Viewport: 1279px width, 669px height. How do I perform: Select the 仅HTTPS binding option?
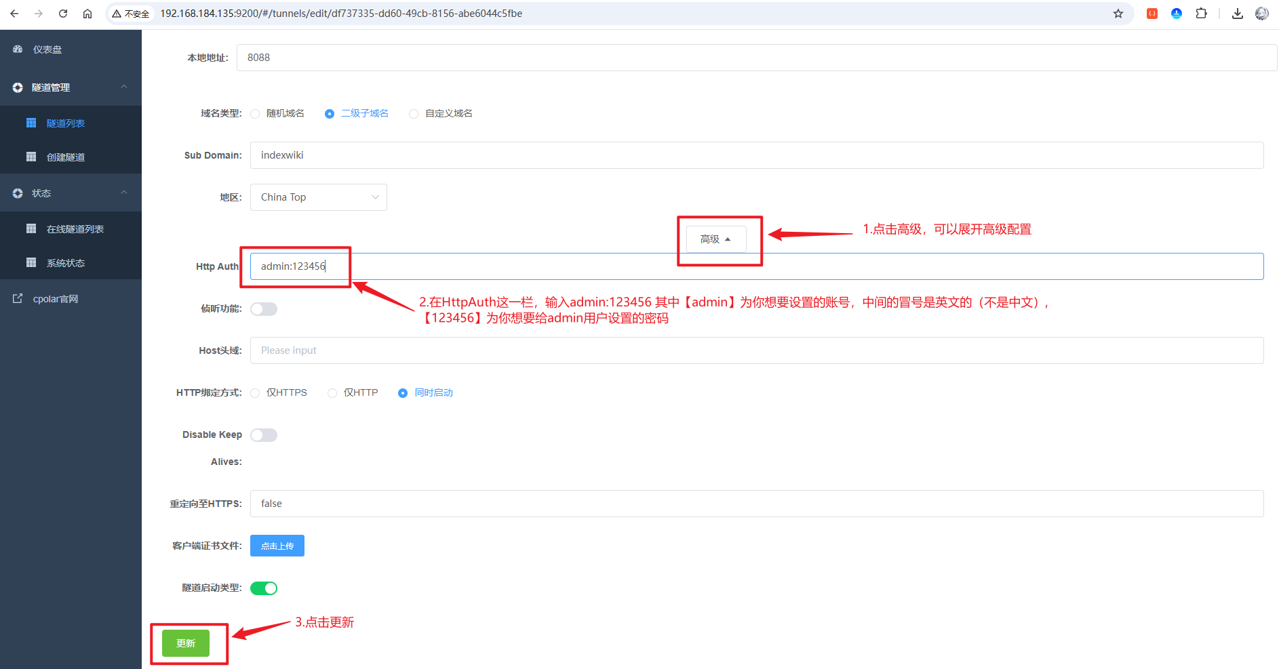coord(255,393)
